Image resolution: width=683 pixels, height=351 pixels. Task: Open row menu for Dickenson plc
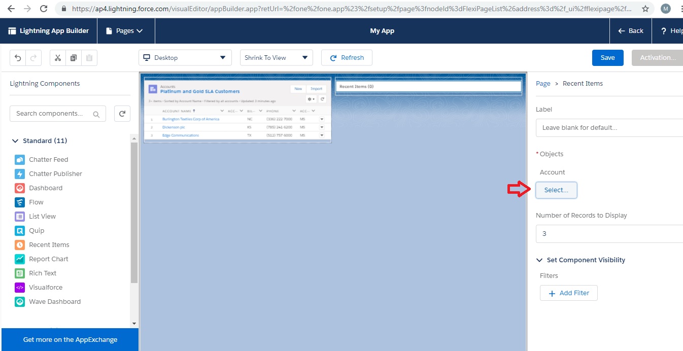pyautogui.click(x=322, y=127)
